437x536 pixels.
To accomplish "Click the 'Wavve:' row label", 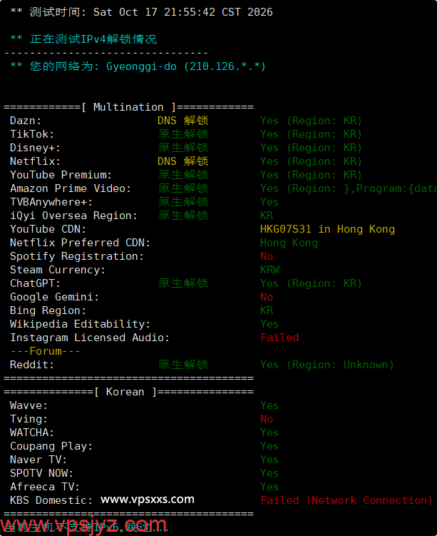I will pos(29,405).
